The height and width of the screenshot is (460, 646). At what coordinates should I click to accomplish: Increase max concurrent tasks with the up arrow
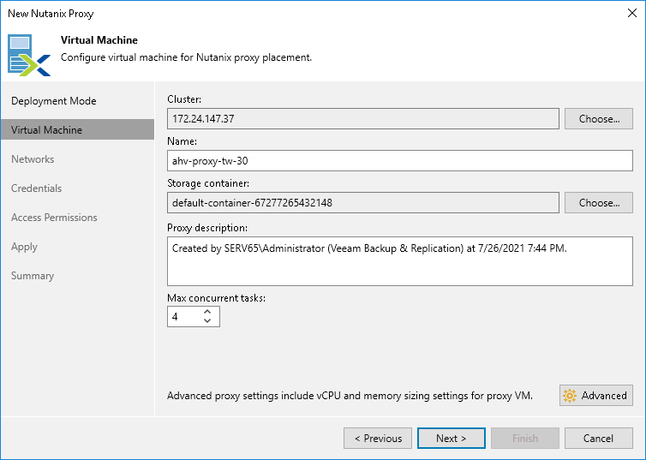tap(207, 312)
